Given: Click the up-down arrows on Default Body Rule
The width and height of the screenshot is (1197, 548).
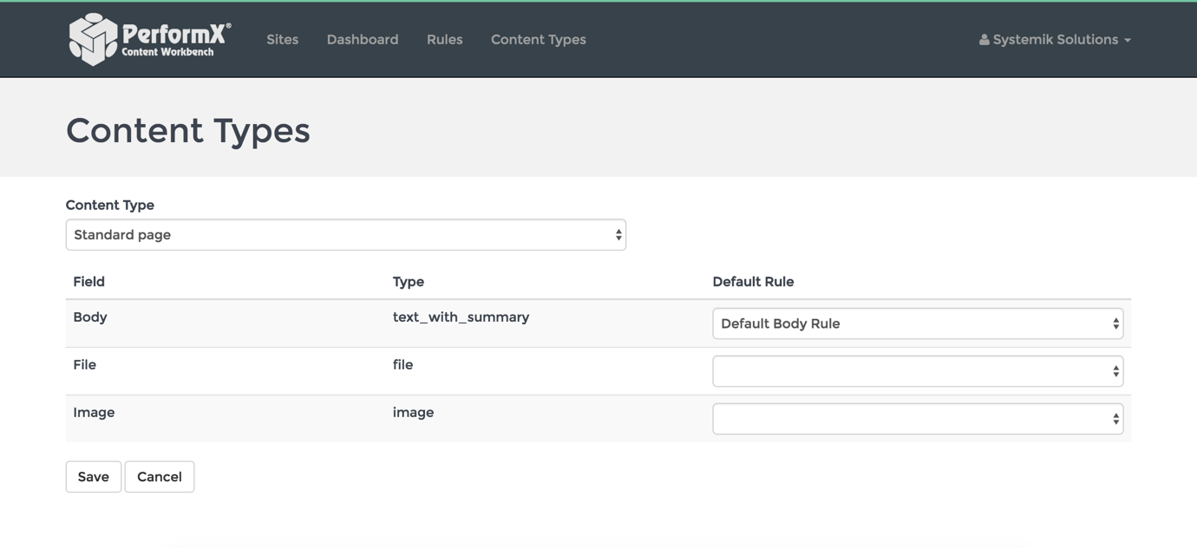Looking at the screenshot, I should click(x=1115, y=323).
